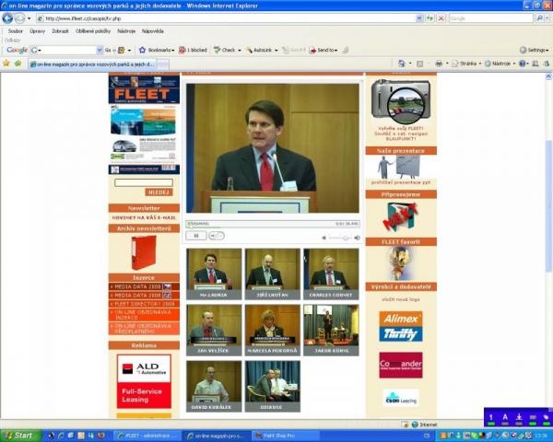Adjust the video volume slider

339,238
